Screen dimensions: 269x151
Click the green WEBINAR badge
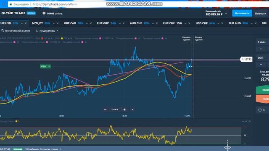tap(18, 149)
